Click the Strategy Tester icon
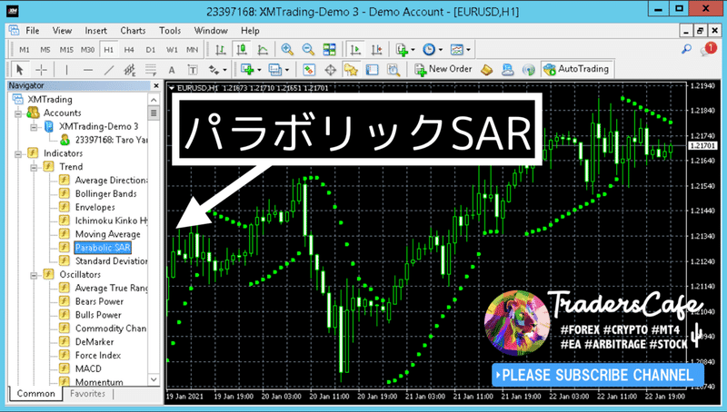This screenshot has width=727, height=412. tap(393, 70)
